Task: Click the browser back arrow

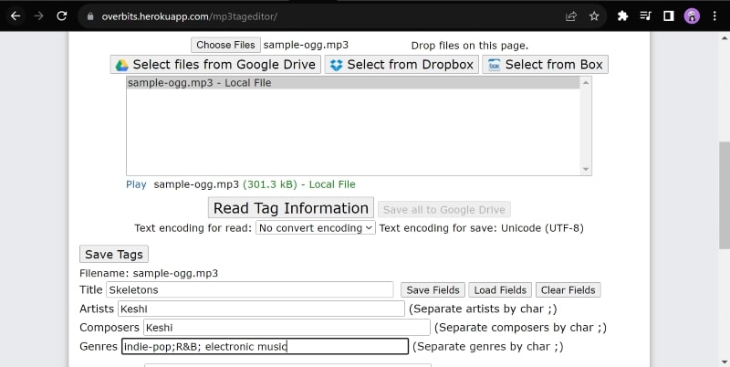Action: (15, 16)
